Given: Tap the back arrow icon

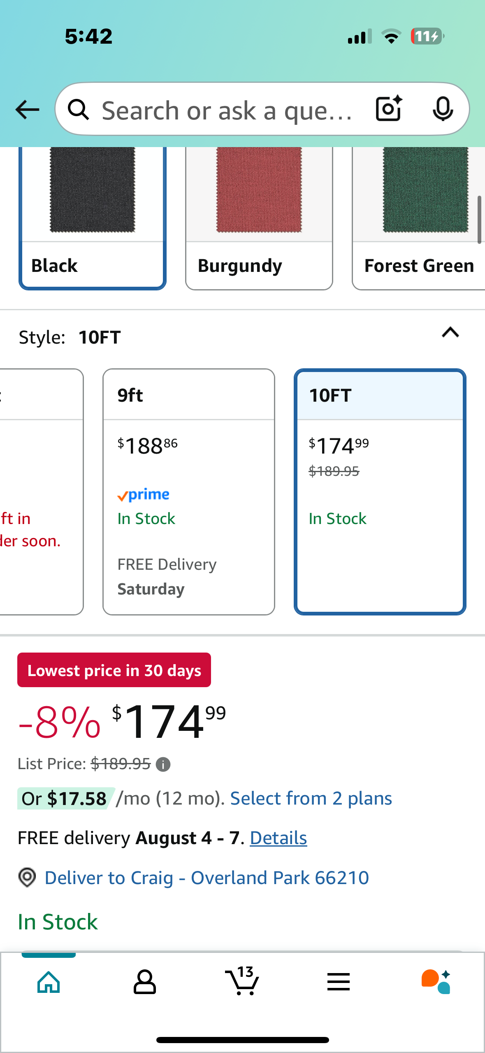Looking at the screenshot, I should (x=27, y=110).
